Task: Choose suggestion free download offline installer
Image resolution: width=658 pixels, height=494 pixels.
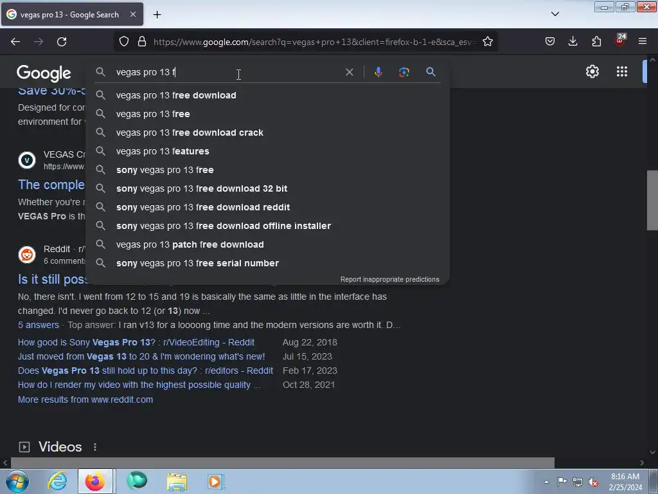Action: 267,226
